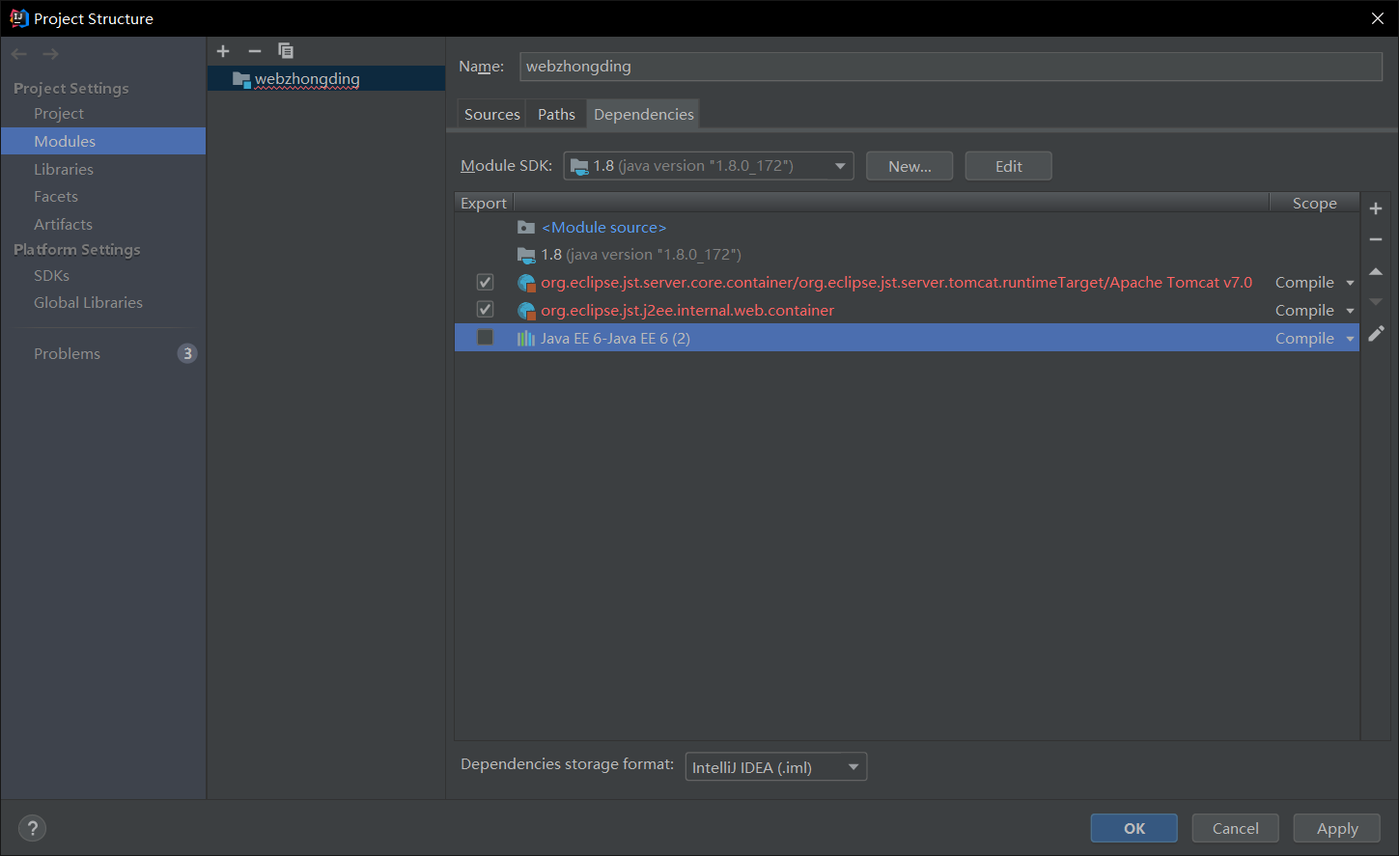Click the edit dependency pencil icon
The width and height of the screenshot is (1399, 856).
coord(1376,334)
